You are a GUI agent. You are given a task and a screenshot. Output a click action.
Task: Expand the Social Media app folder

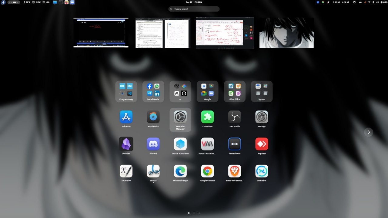(x=153, y=91)
